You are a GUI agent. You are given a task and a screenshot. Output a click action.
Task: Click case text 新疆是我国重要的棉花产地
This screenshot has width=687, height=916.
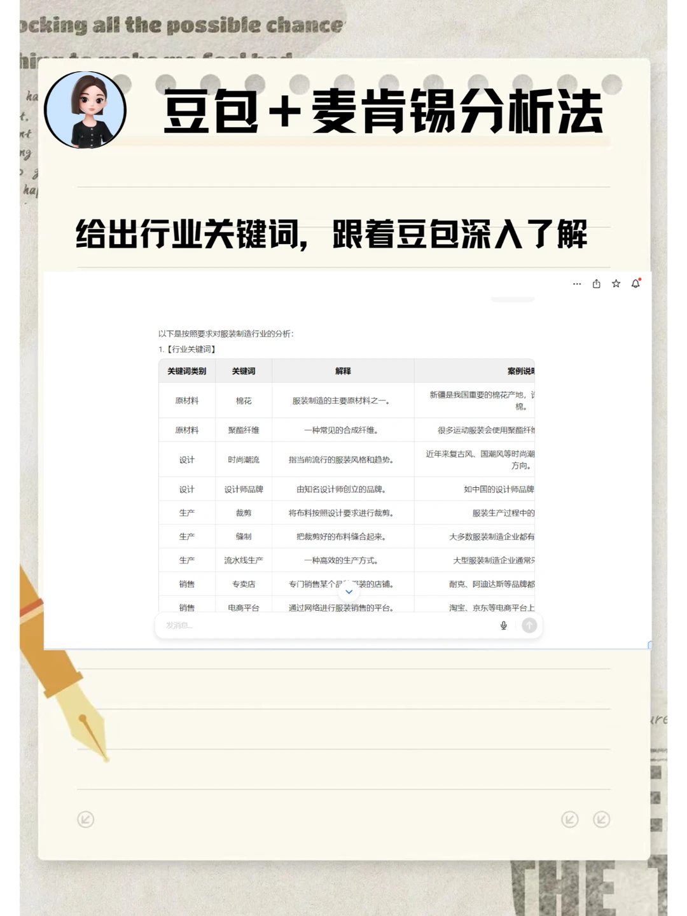pyautogui.click(x=477, y=395)
